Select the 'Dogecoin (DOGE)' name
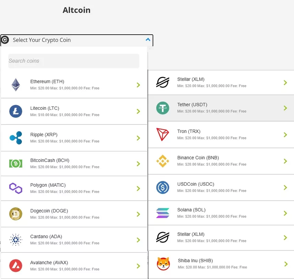Screen dimensions: 294x279 pos(49,211)
